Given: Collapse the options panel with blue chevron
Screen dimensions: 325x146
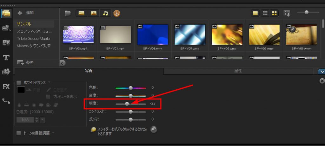Looking at the screenshot, I should [321, 72].
